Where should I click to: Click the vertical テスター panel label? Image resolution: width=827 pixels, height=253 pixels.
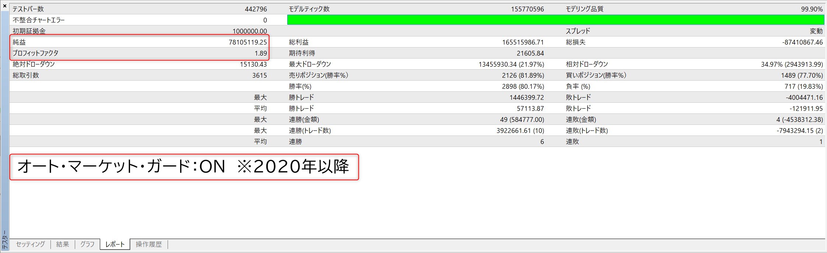coord(4,240)
